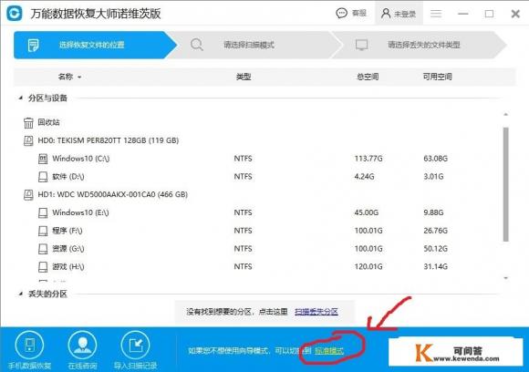Screen dimensions: 529x372
Task: Click the HD1 hard disk icon
Action: (28, 194)
